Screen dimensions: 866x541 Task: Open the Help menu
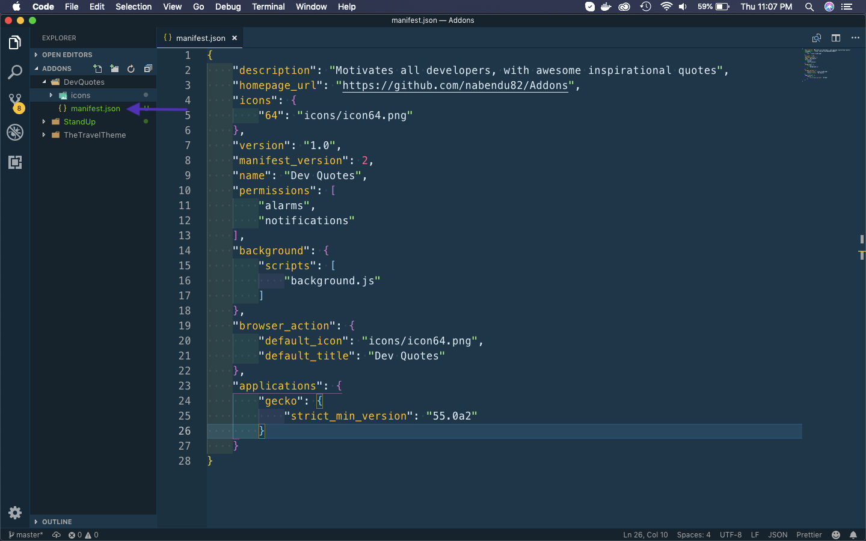click(x=346, y=7)
